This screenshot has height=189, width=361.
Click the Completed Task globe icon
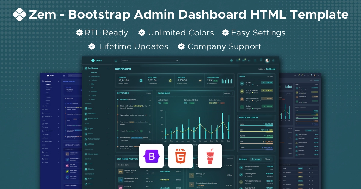coord(242,99)
